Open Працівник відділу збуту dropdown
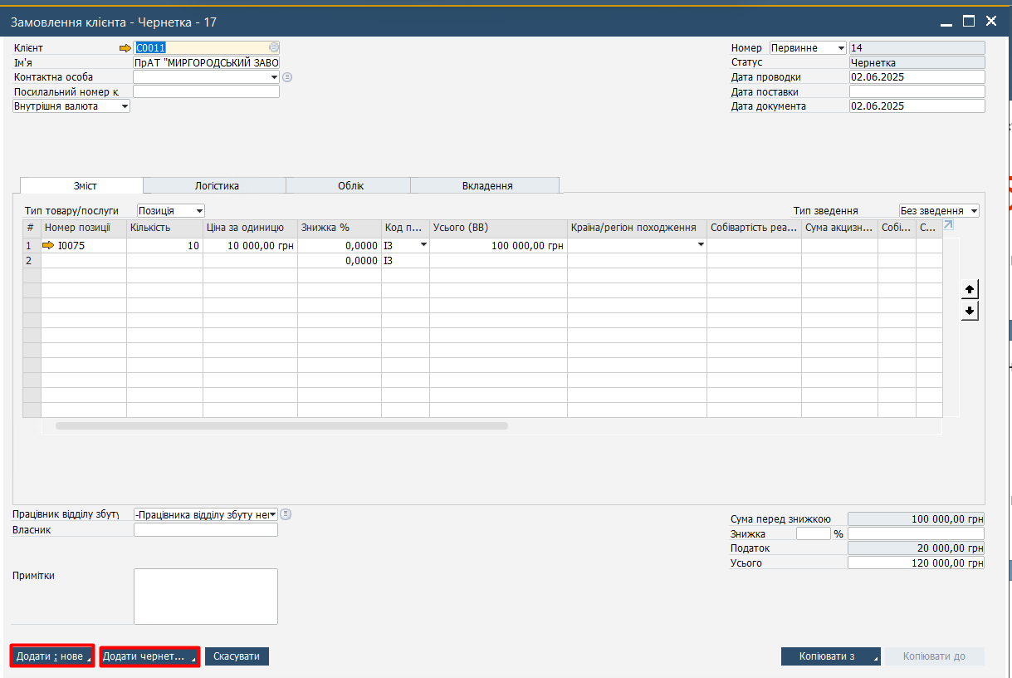Image resolution: width=1012 pixels, height=678 pixels. tap(272, 515)
